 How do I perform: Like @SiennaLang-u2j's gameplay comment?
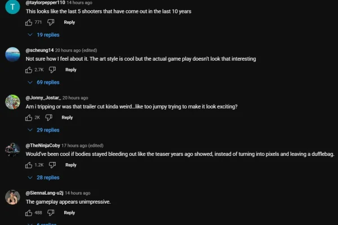(x=29, y=213)
